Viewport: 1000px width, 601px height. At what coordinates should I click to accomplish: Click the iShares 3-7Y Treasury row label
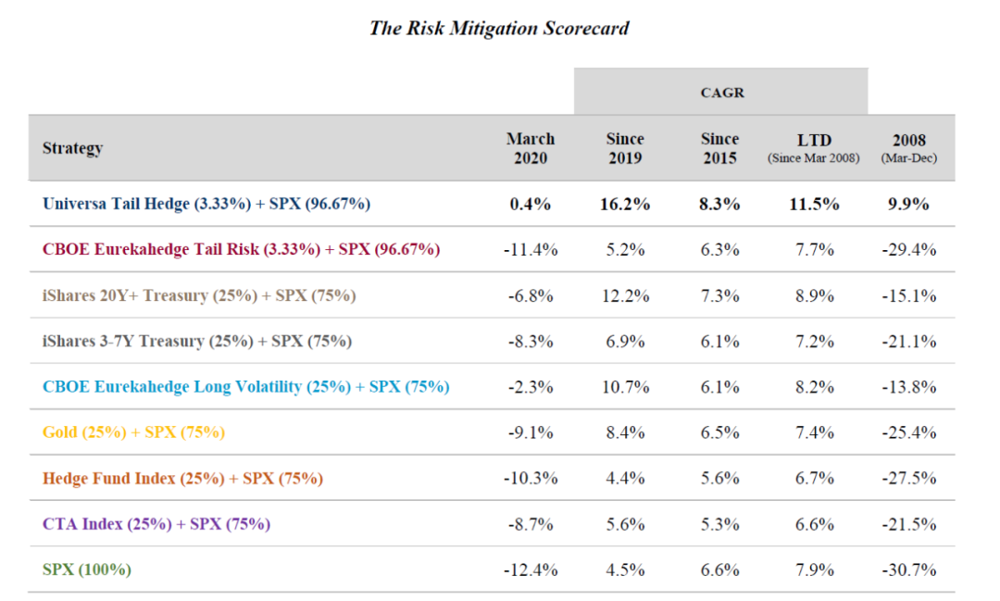[x=197, y=341]
